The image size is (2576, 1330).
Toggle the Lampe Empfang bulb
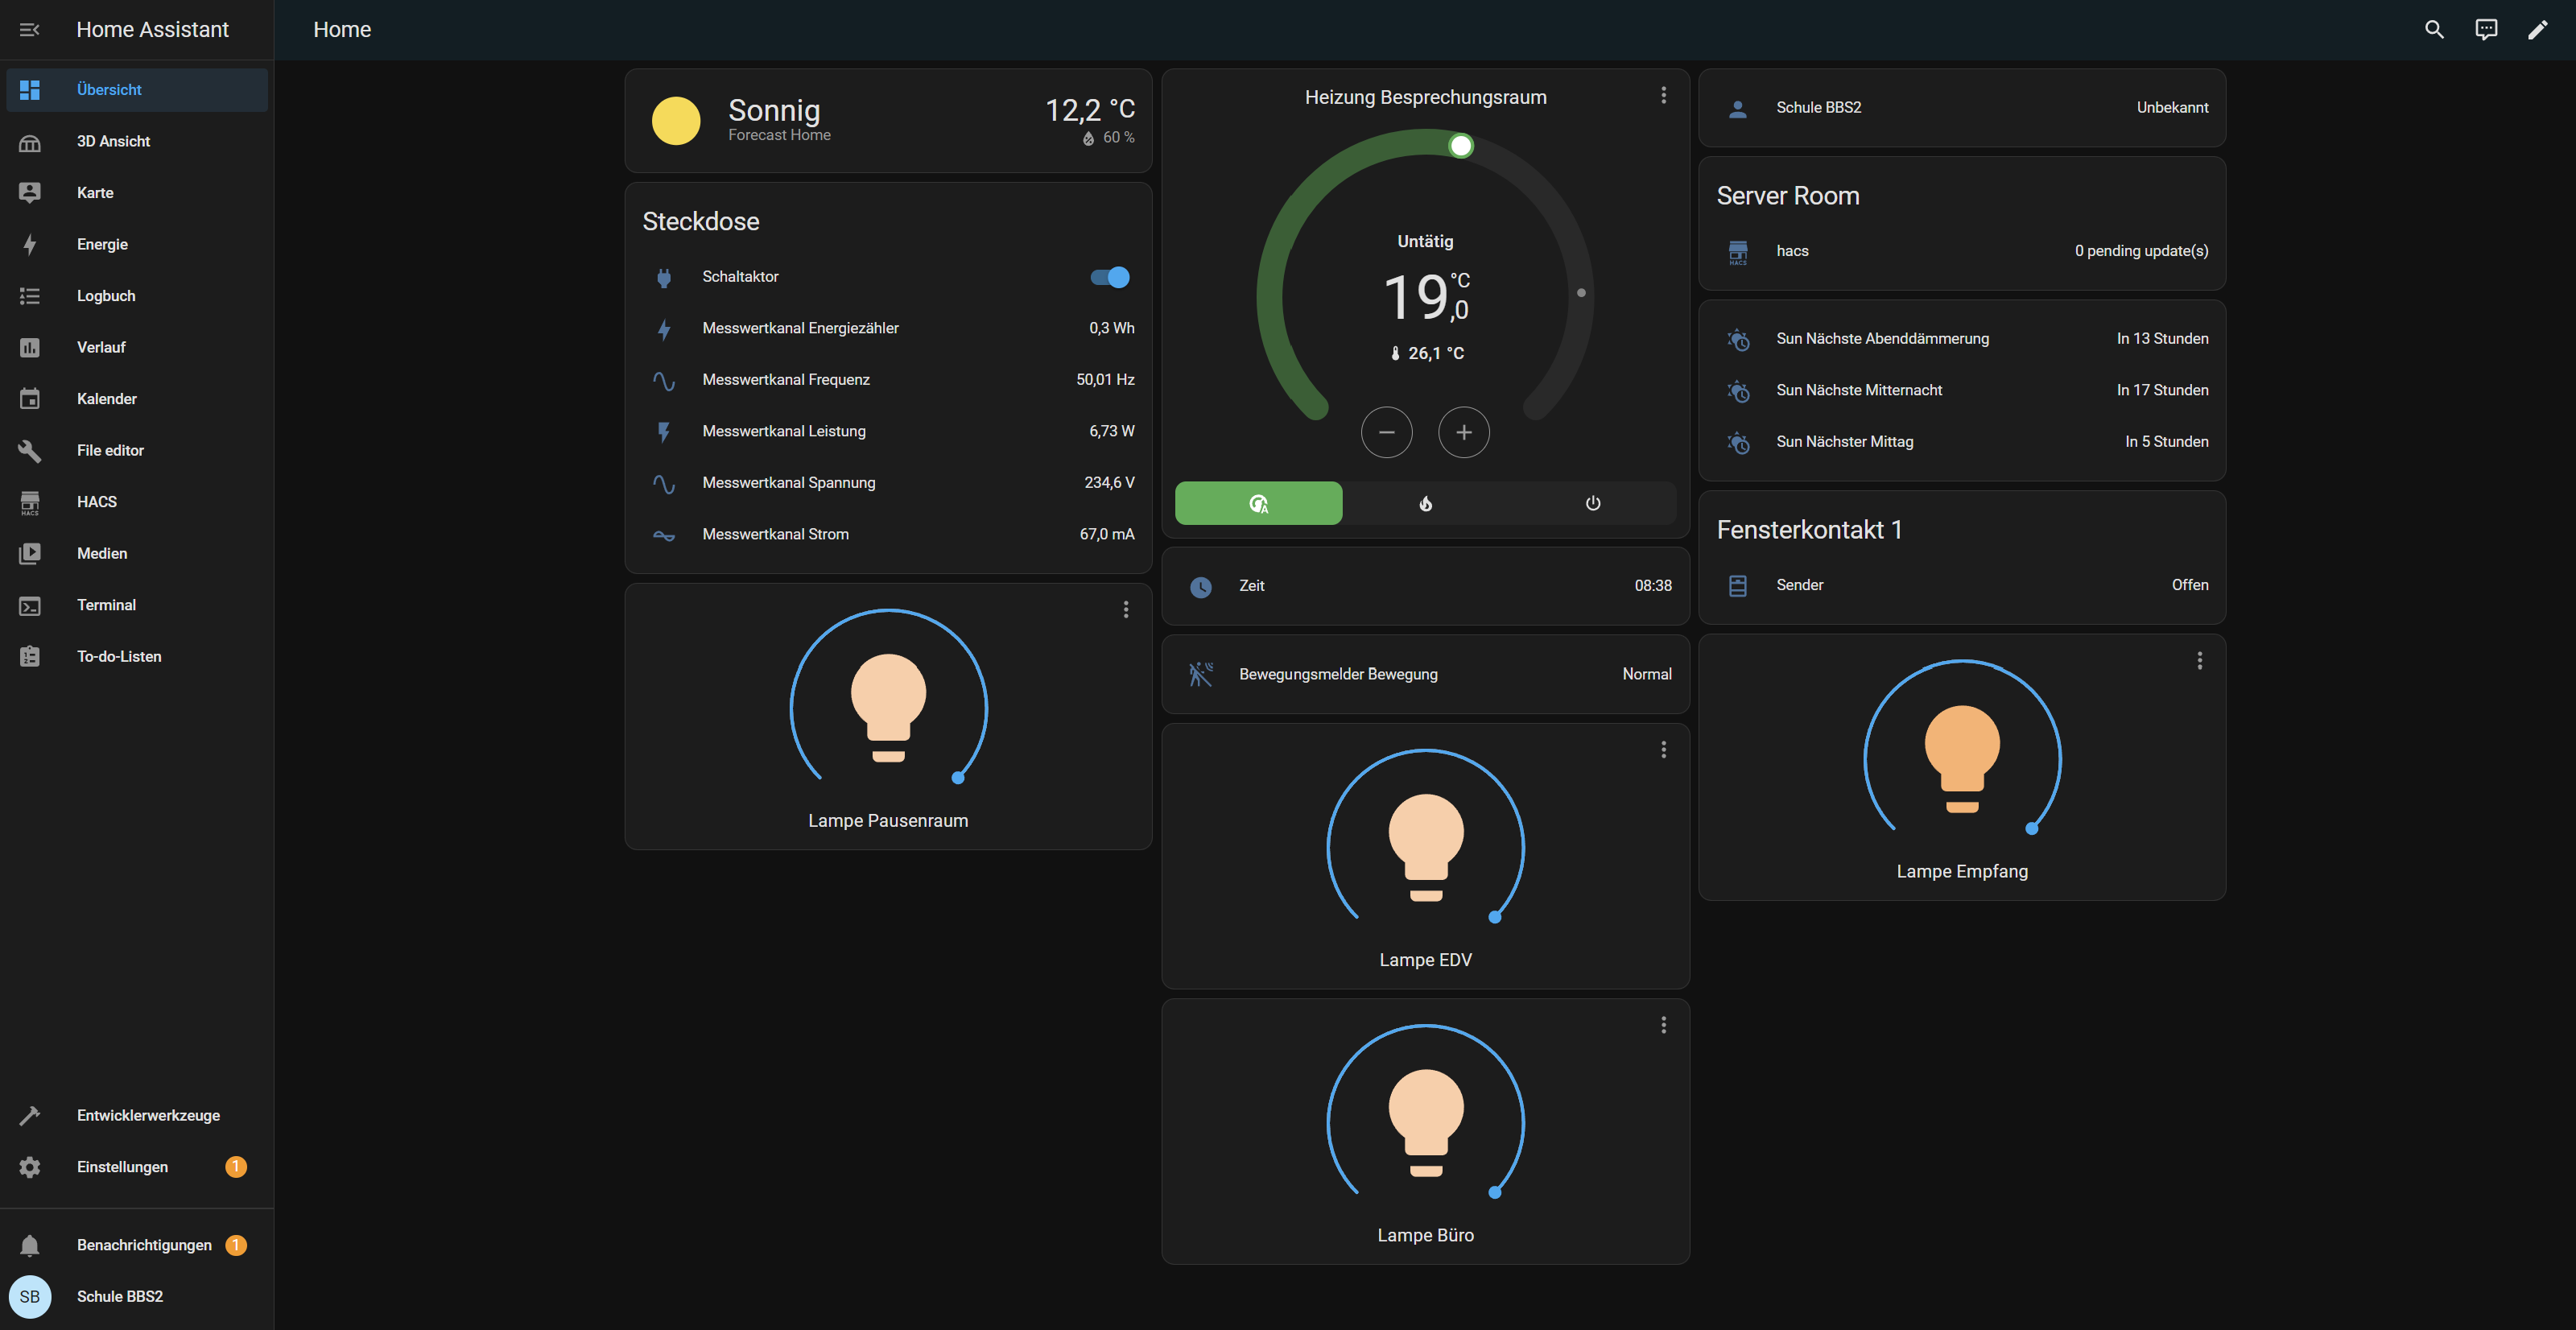1962,757
